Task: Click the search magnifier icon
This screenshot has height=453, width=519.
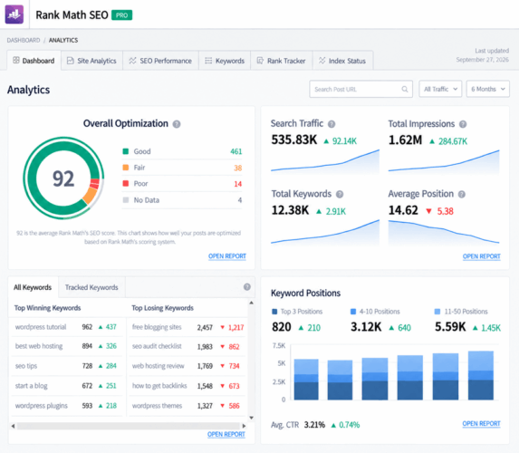Action: (405, 89)
